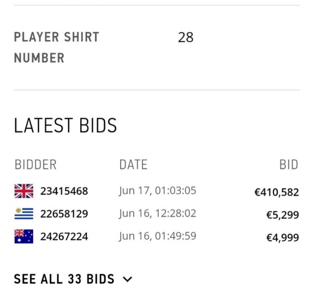Click the Jun 16, 01:49:59 timestamp

click(x=157, y=236)
